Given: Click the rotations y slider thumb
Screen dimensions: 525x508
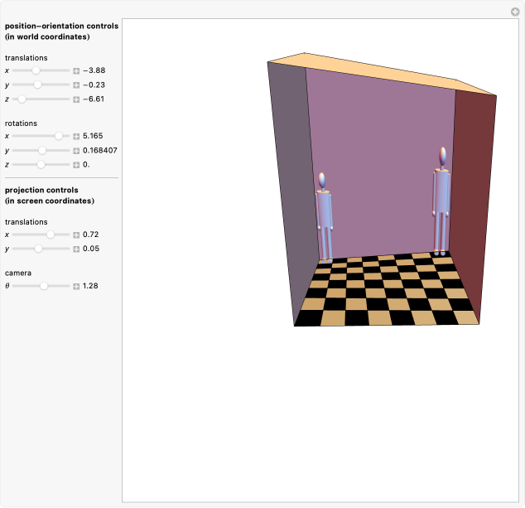Looking at the screenshot, I should [x=41, y=150].
